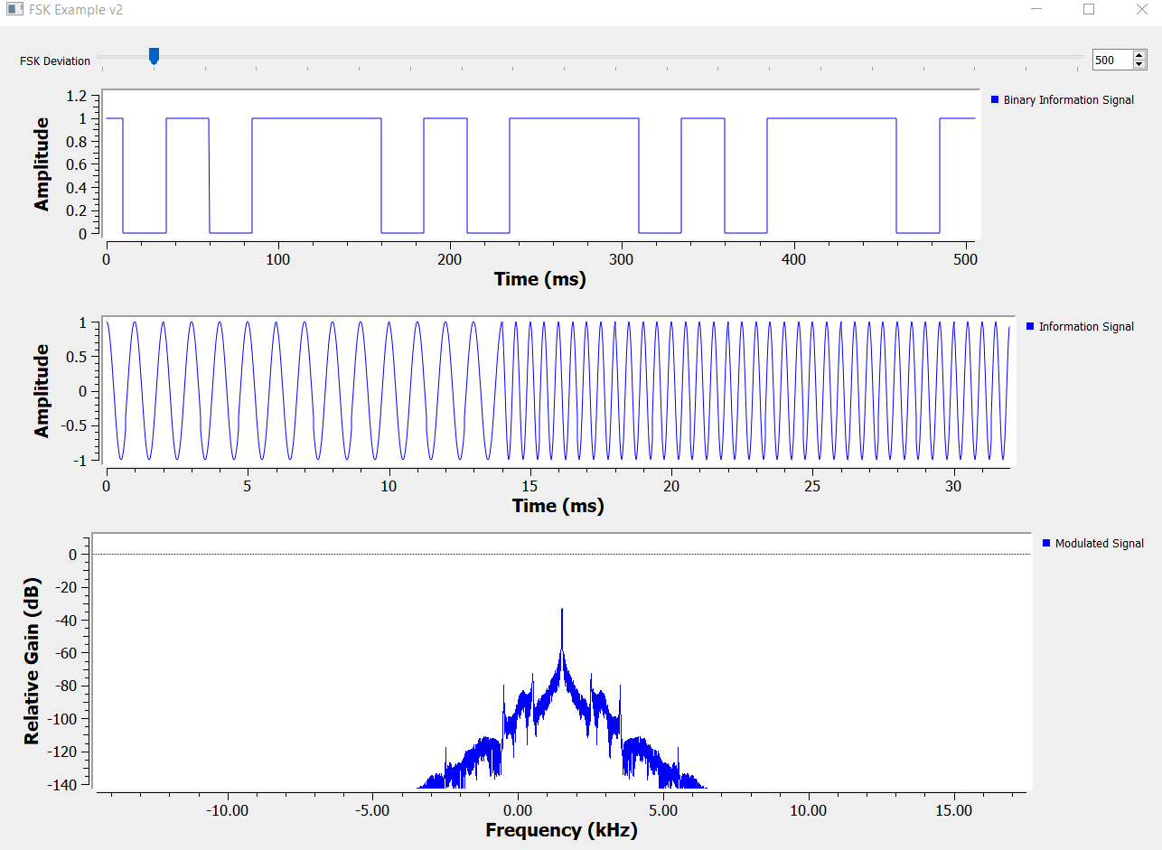Click the spectrum peak in the frequency plot
This screenshot has height=850, width=1162.
(562, 611)
